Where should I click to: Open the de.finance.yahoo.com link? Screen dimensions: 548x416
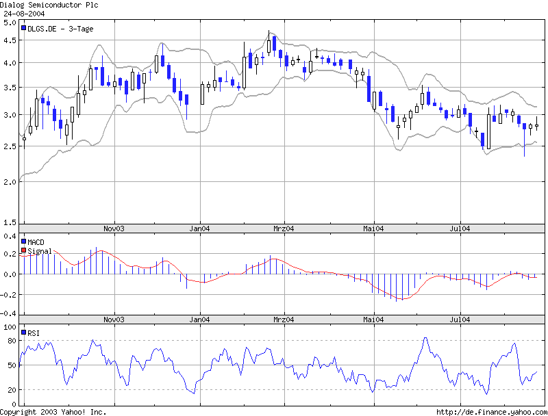point(490,412)
